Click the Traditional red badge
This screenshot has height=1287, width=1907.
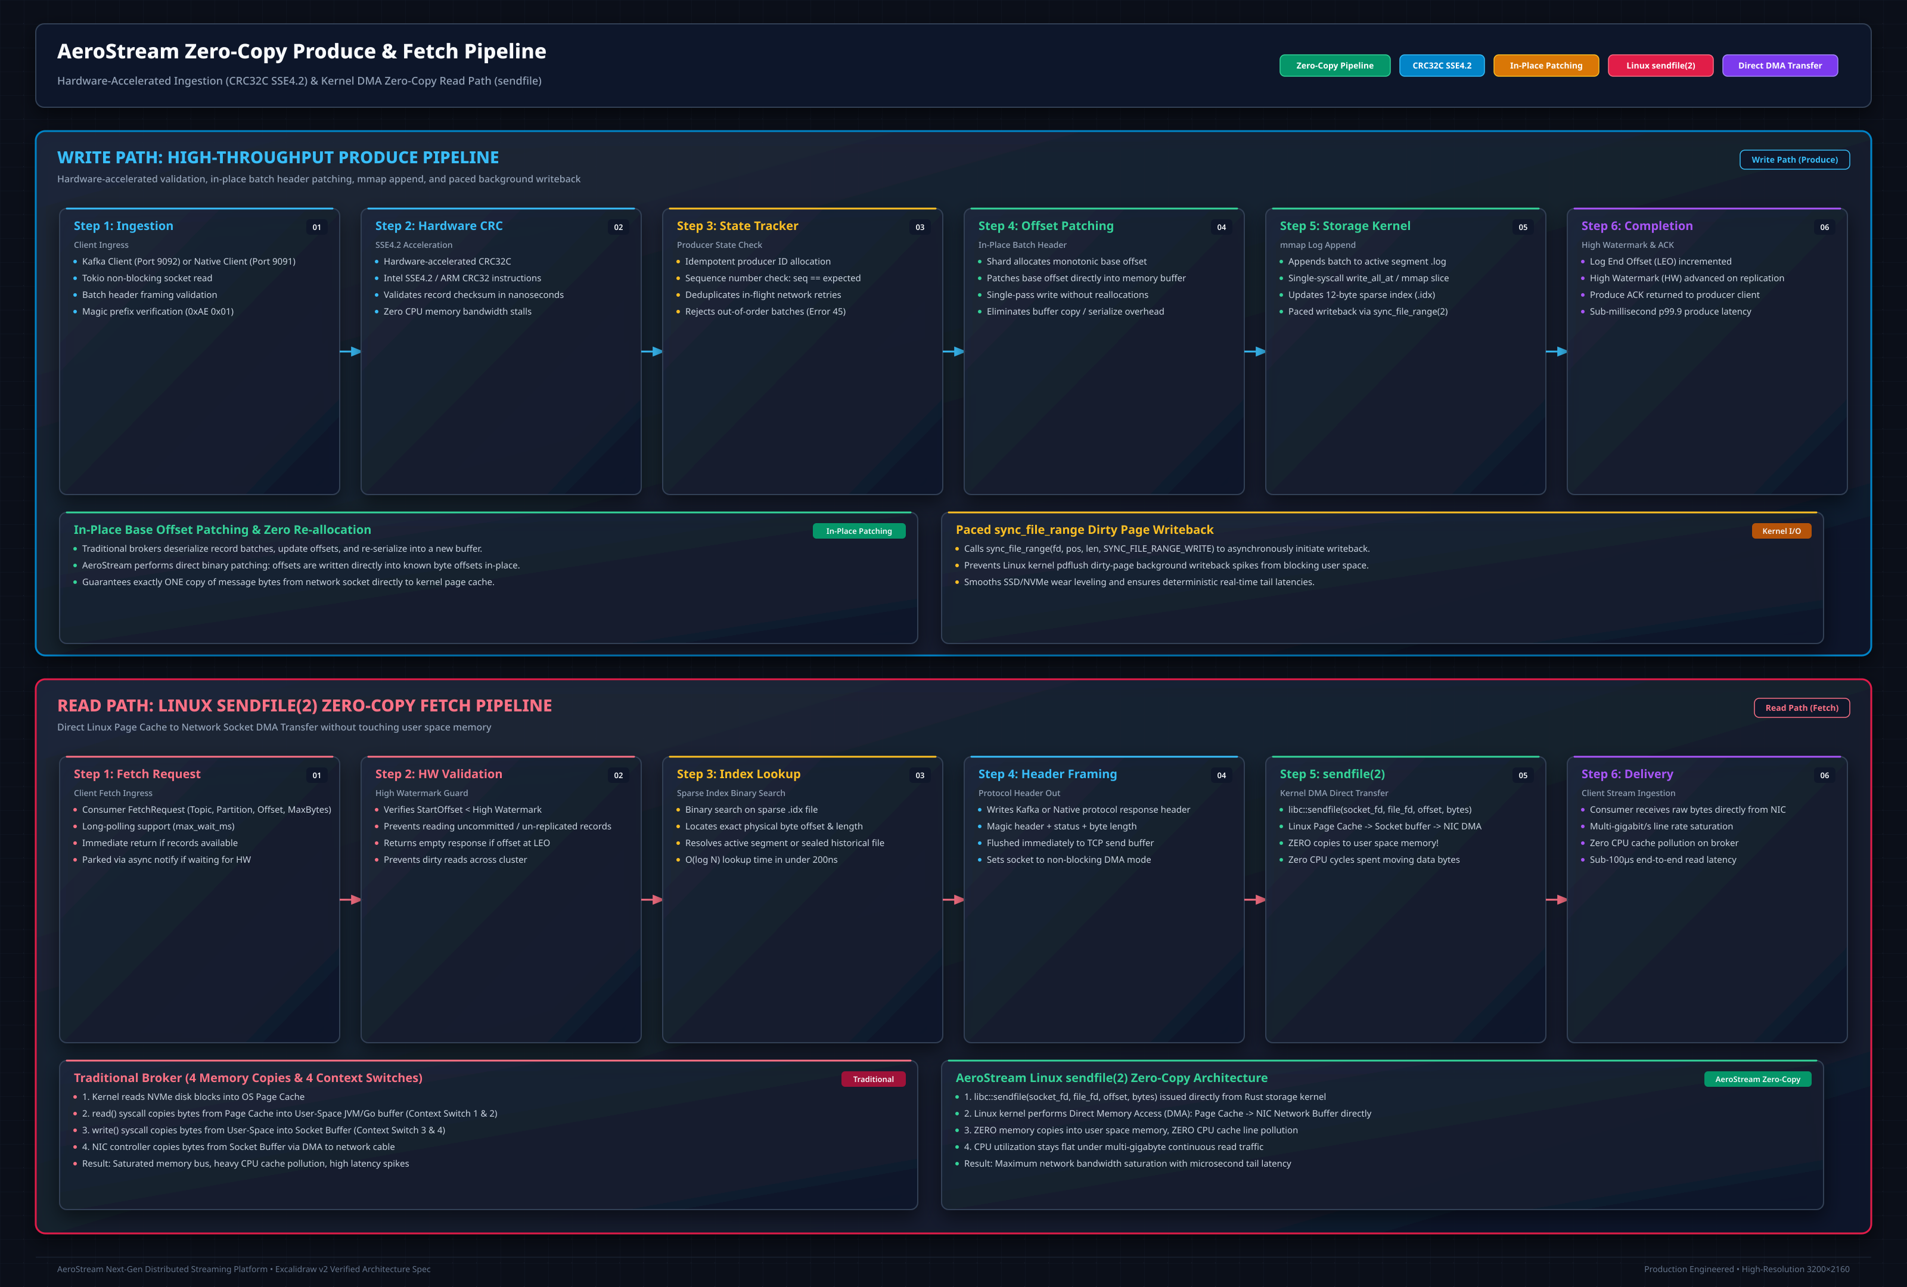click(872, 1080)
